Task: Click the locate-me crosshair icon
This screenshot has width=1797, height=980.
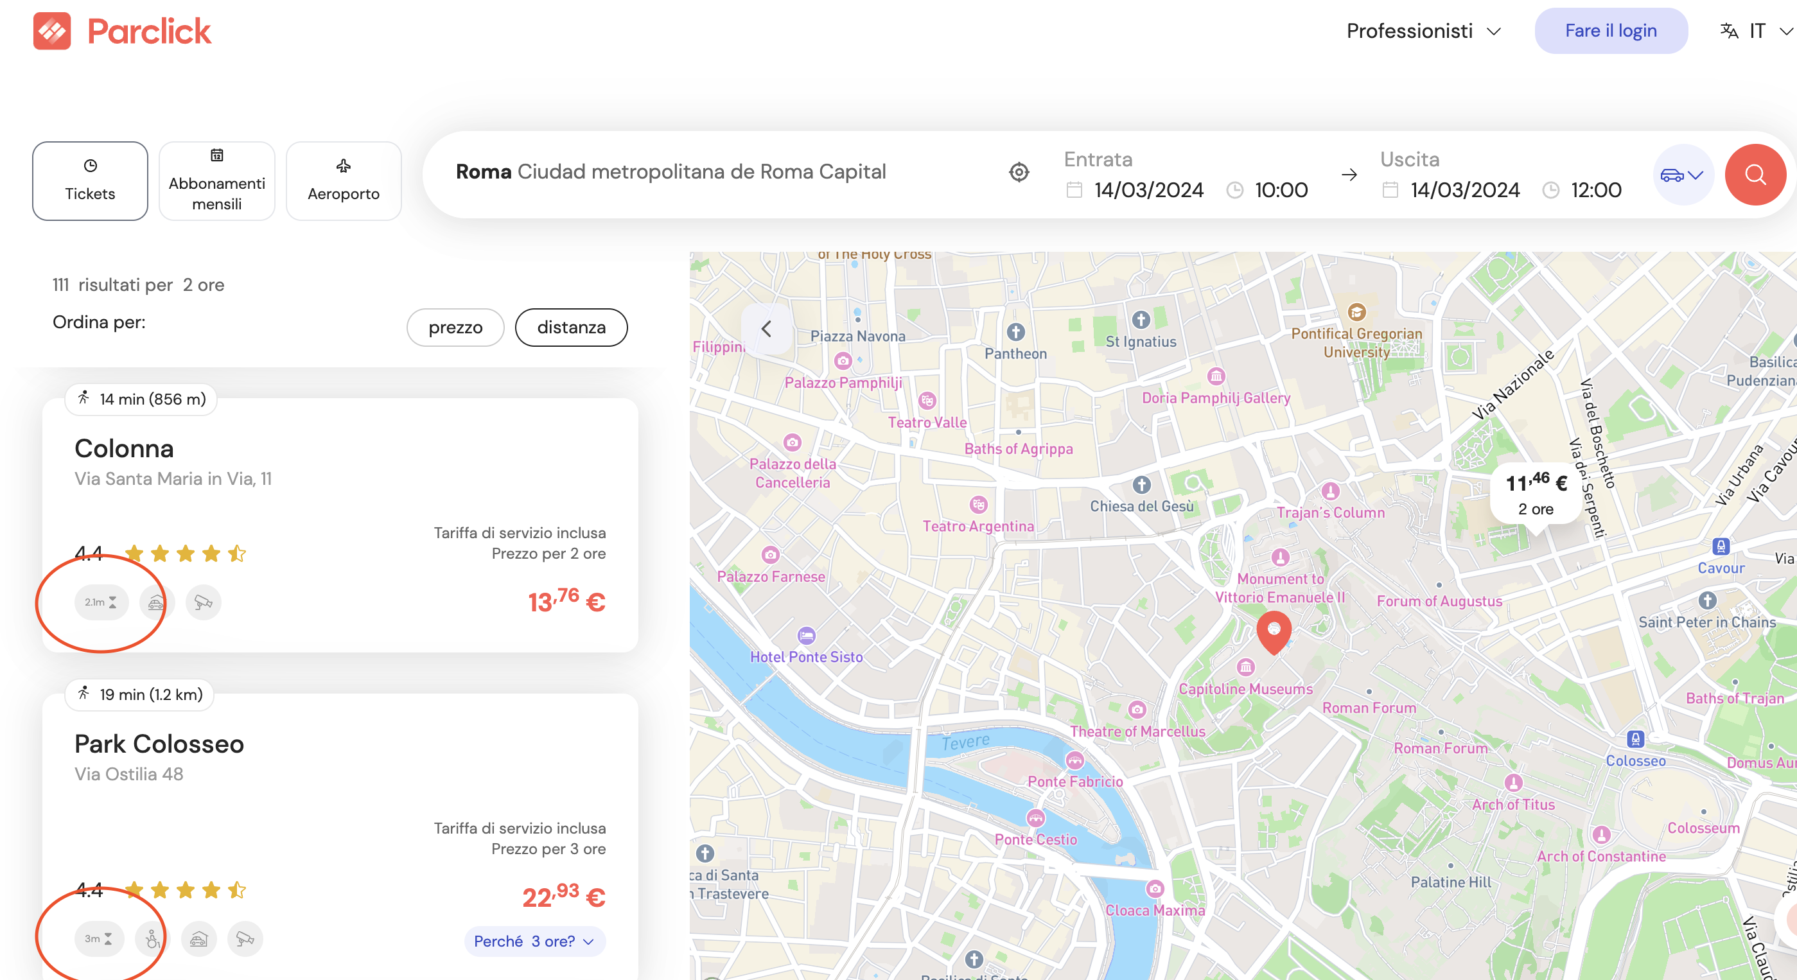Action: (1019, 171)
